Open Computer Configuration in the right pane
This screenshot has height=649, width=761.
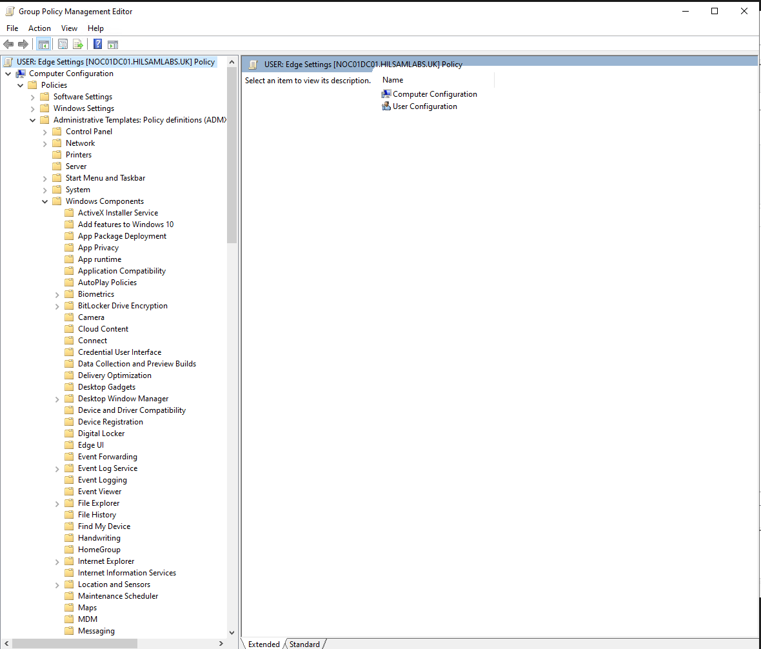pyautogui.click(x=434, y=94)
